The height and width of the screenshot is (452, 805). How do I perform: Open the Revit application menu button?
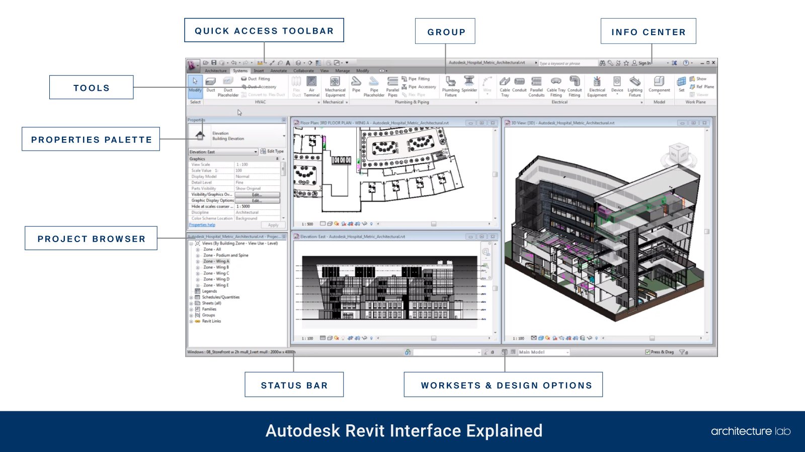(193, 65)
